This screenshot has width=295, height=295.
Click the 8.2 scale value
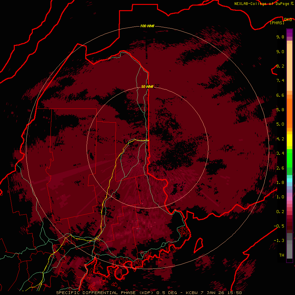pos(280,66)
